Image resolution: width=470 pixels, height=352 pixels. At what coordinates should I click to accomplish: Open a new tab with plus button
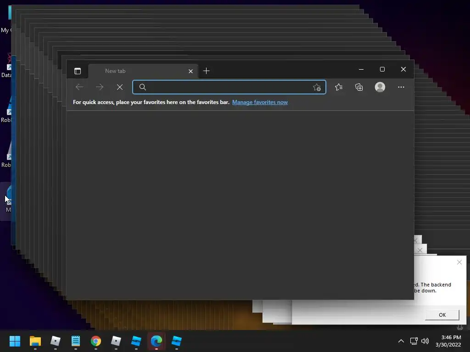pyautogui.click(x=206, y=71)
